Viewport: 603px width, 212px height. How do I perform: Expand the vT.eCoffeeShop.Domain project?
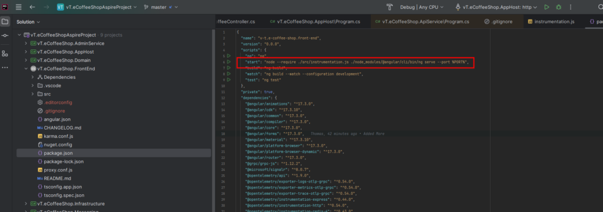[26, 61]
